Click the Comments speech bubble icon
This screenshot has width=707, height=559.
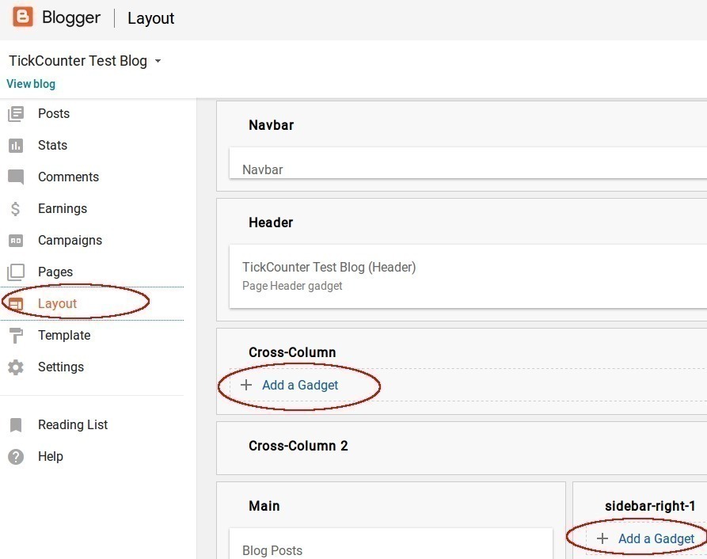coord(16,177)
